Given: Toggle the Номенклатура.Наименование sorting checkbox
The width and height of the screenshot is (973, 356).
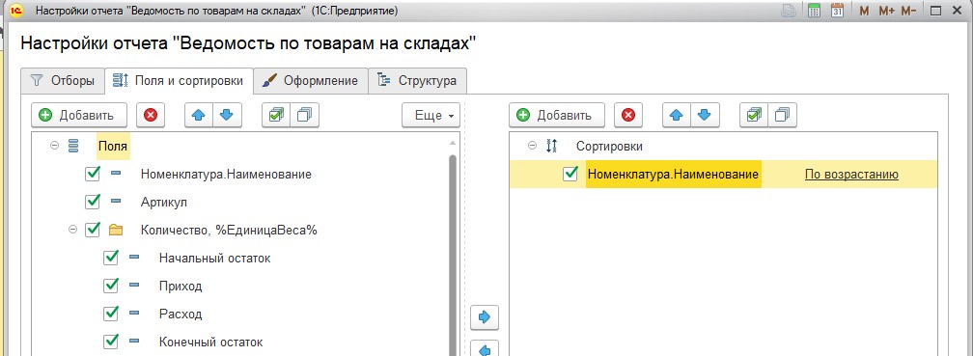Looking at the screenshot, I should (570, 175).
